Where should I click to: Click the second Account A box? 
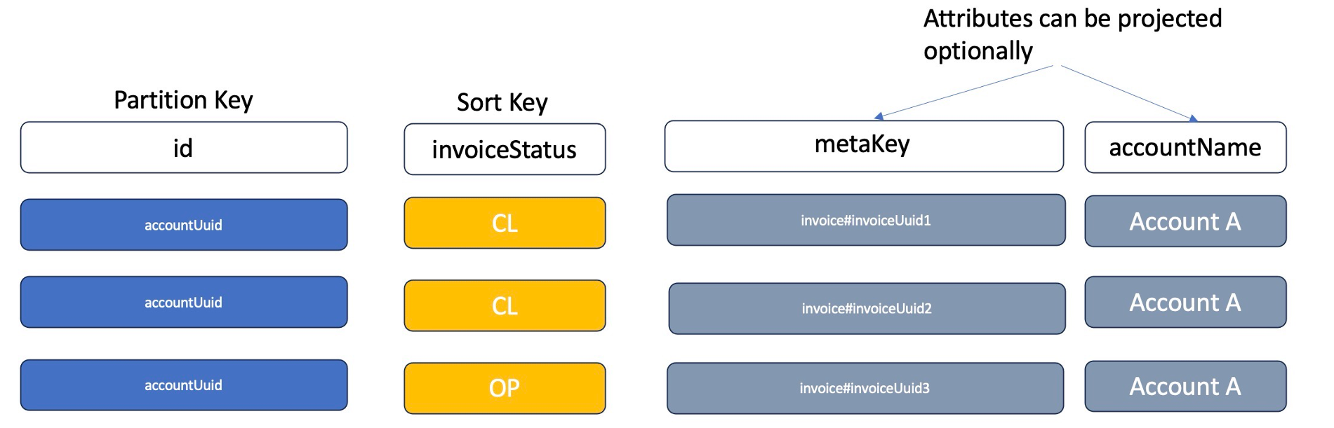point(1185,302)
